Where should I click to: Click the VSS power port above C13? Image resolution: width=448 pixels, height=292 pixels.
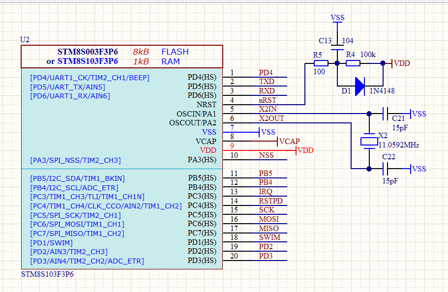(337, 18)
